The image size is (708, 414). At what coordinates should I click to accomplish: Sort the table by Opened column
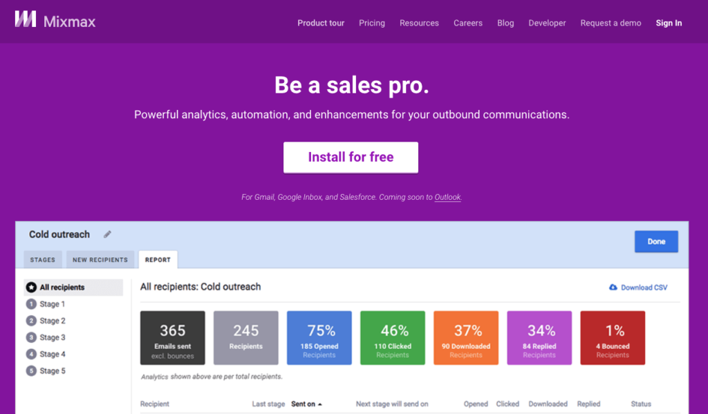tap(476, 404)
